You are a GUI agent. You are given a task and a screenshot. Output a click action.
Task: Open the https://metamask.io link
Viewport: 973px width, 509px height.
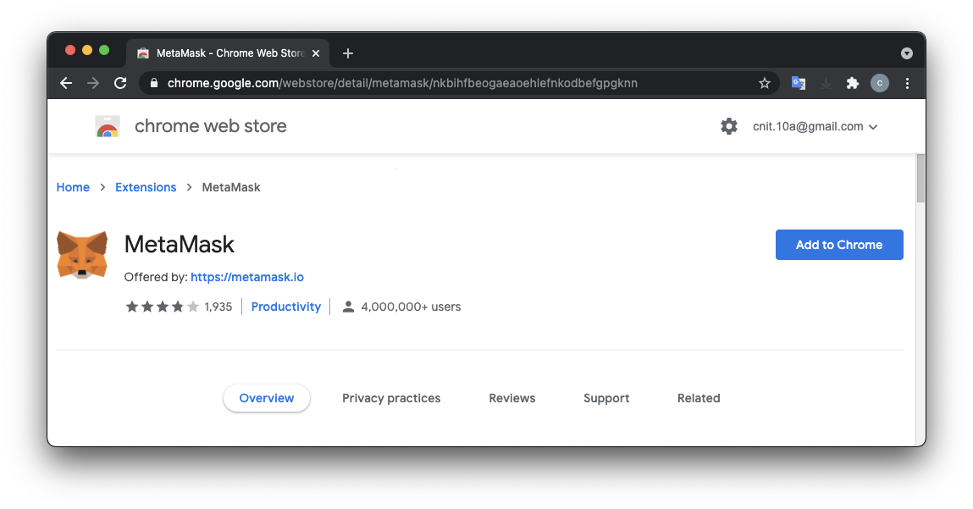point(247,277)
